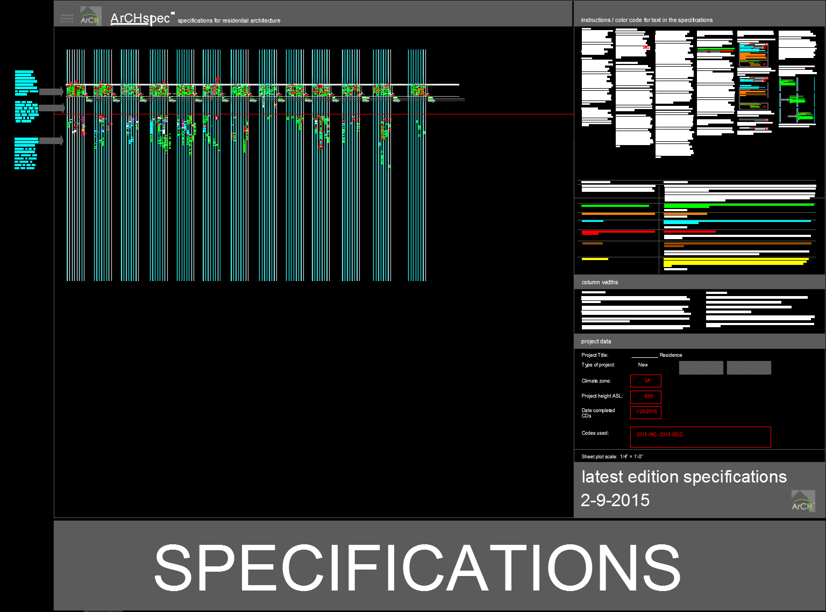This screenshot has height=612, width=826.
Task: Select the 'Climate zone:' label
Action: click(x=596, y=381)
